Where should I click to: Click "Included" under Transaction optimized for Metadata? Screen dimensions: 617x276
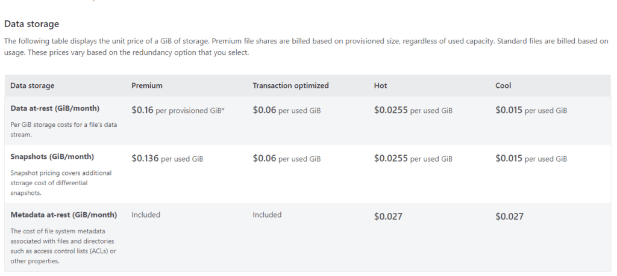(267, 215)
